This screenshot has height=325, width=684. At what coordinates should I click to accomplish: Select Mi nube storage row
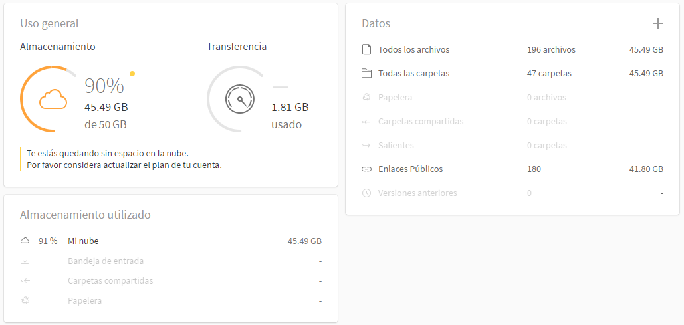click(x=171, y=241)
